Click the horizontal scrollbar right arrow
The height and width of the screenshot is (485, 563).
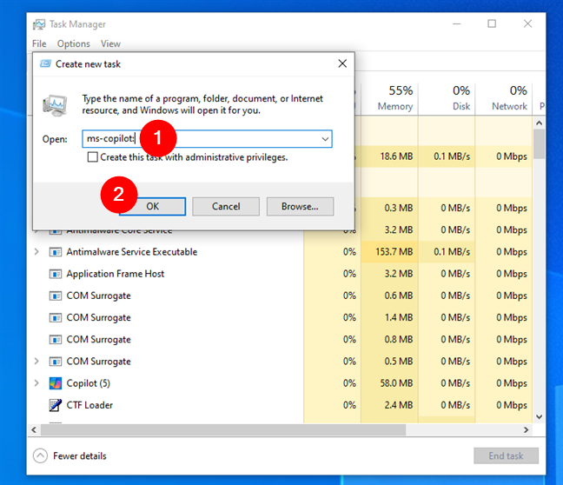coord(526,429)
